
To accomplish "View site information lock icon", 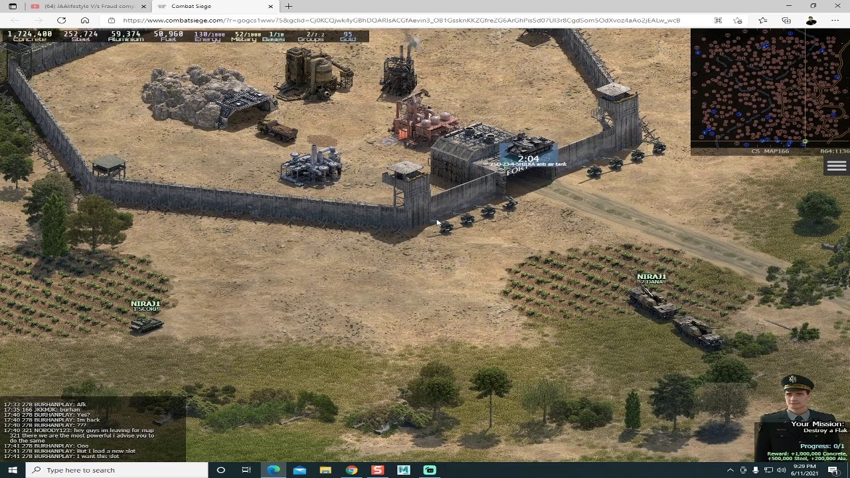I will tap(112, 20).
